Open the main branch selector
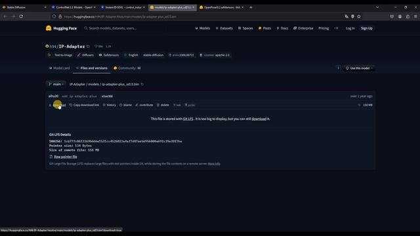The height and width of the screenshot is (236, 420). (x=56, y=85)
